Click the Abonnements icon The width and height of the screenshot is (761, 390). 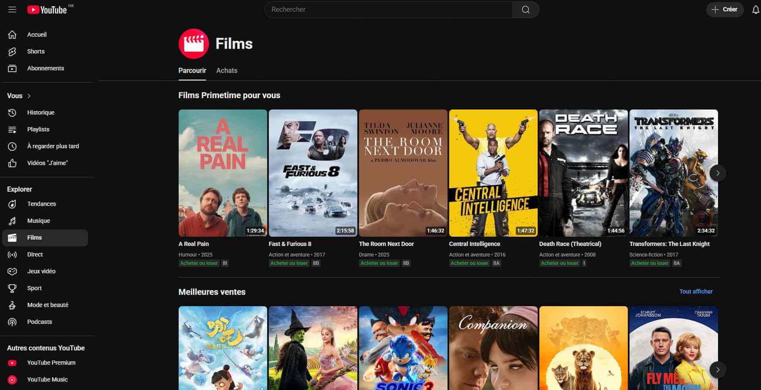coord(12,68)
